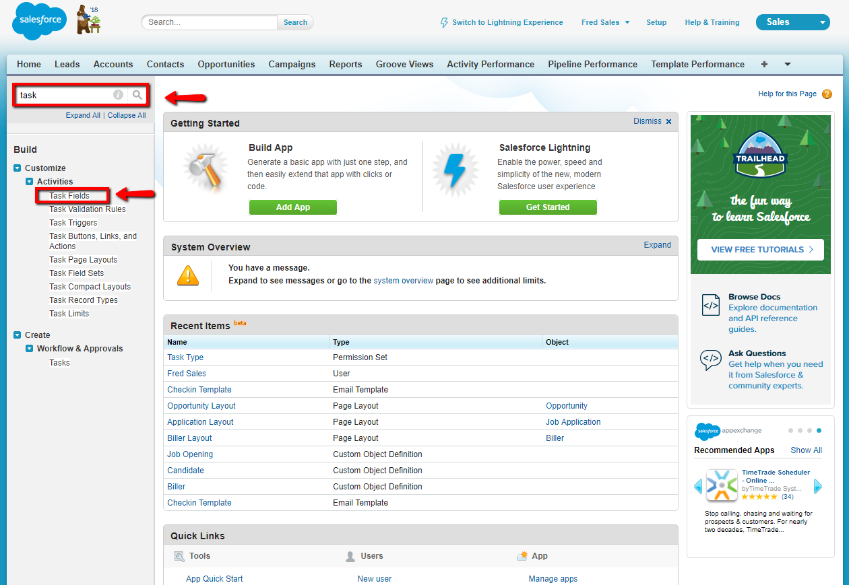Select Task Page Layouts
This screenshot has height=585, width=849.
click(84, 260)
